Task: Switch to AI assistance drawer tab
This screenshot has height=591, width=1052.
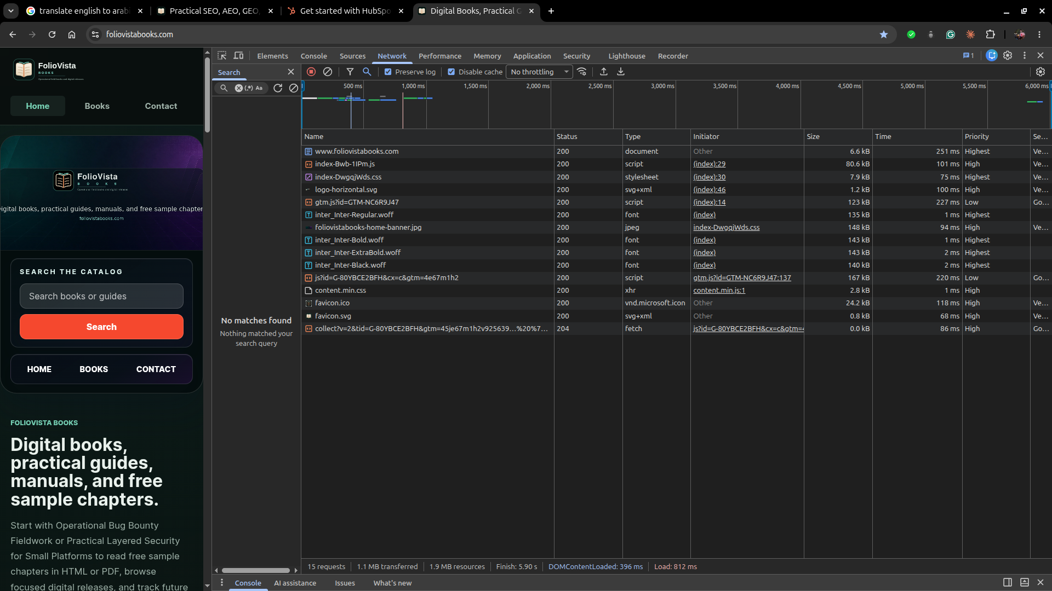Action: coord(295,583)
